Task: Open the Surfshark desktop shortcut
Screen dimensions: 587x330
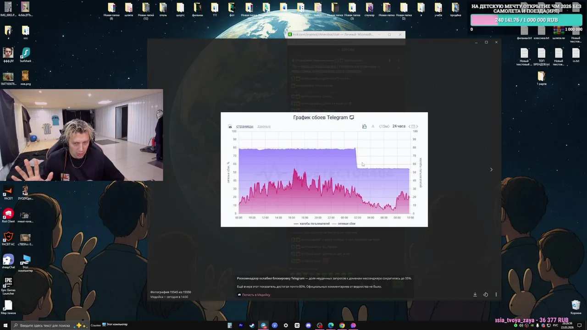Action: pyautogui.click(x=26, y=55)
